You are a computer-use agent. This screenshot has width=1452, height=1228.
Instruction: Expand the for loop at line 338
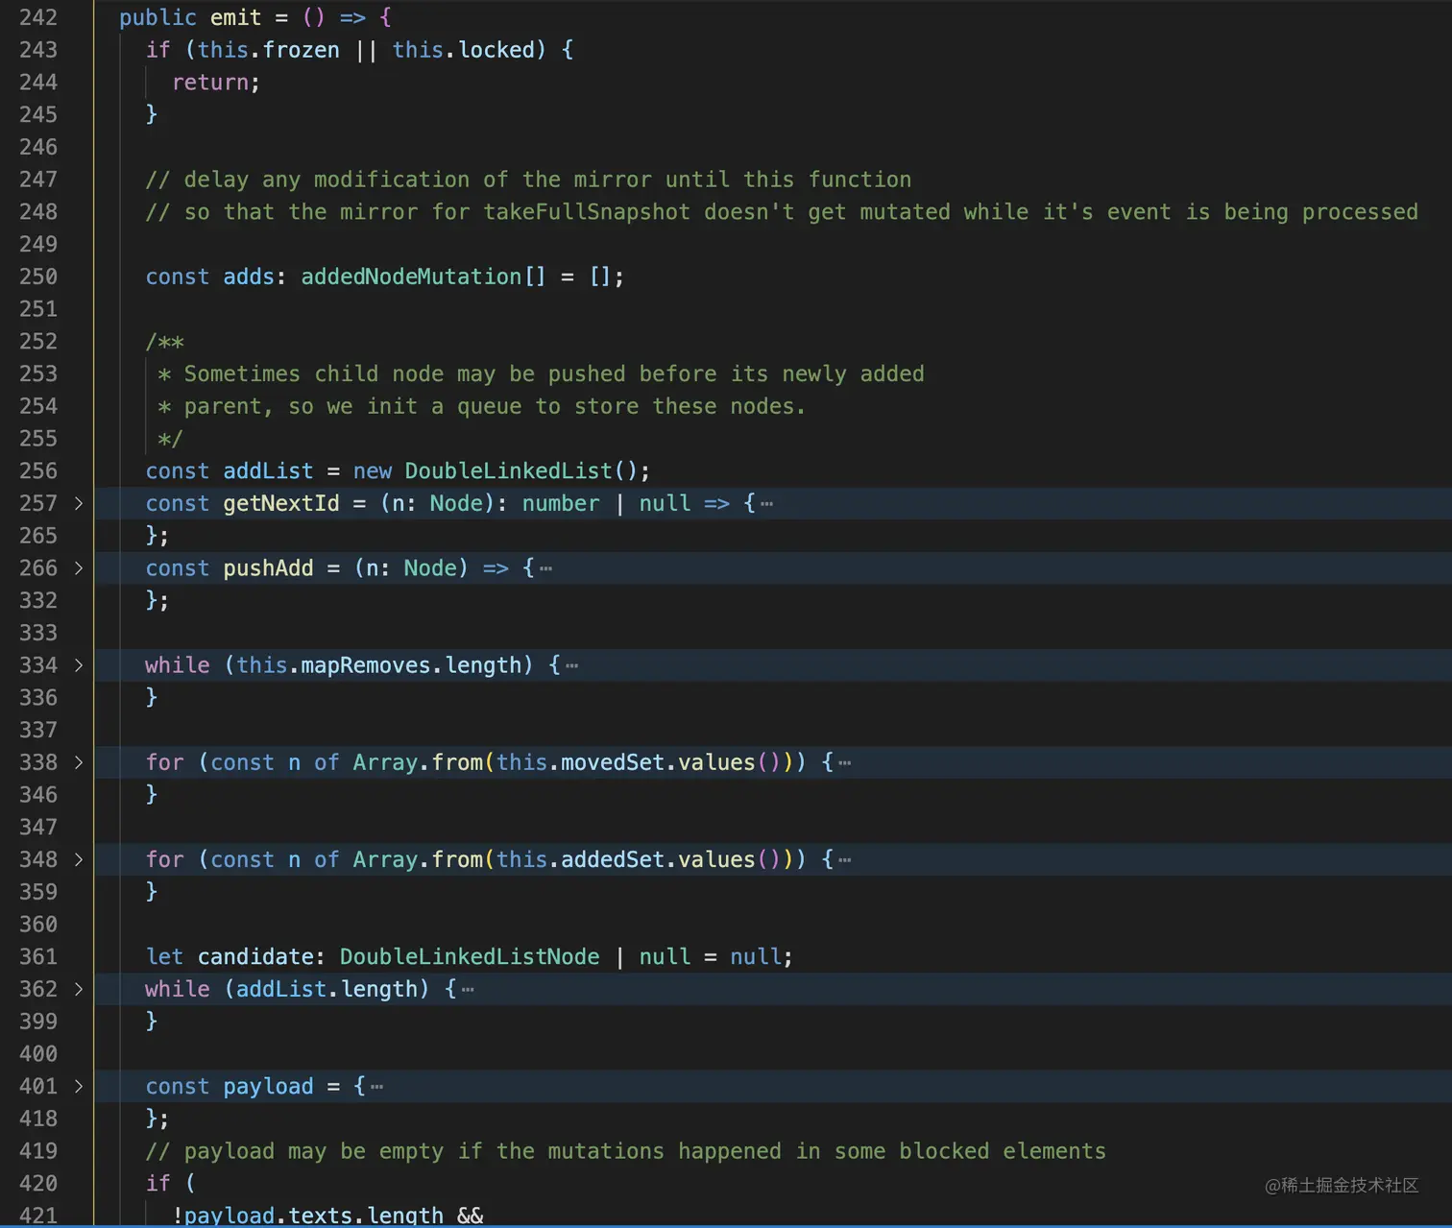[78, 762]
